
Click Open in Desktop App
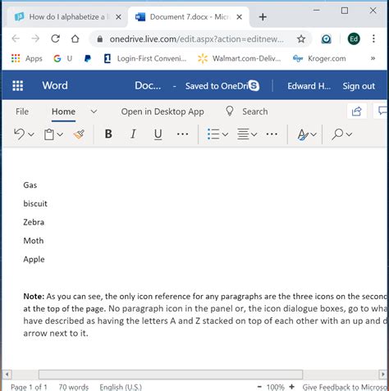pos(162,111)
